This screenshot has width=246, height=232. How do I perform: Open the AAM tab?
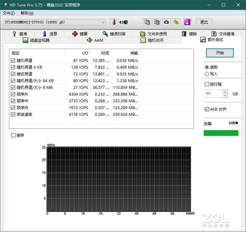95,40
